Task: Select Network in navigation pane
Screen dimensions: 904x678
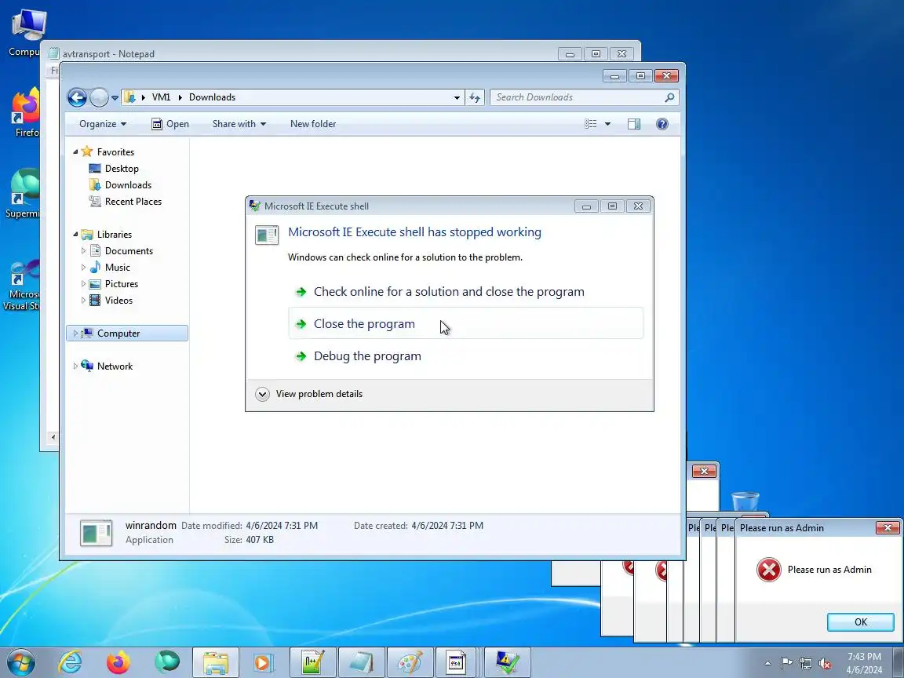Action: pos(115,366)
